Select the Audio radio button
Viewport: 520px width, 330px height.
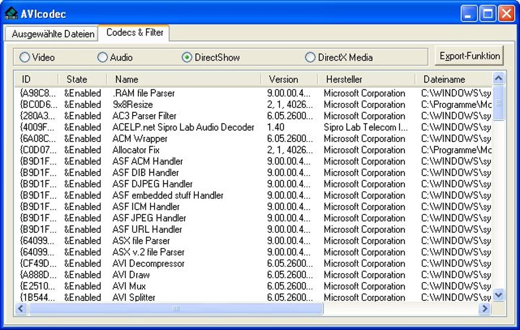click(102, 58)
